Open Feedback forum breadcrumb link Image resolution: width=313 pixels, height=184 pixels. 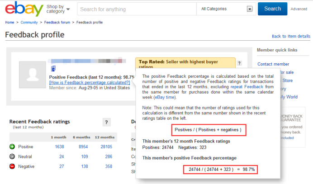click(x=58, y=22)
